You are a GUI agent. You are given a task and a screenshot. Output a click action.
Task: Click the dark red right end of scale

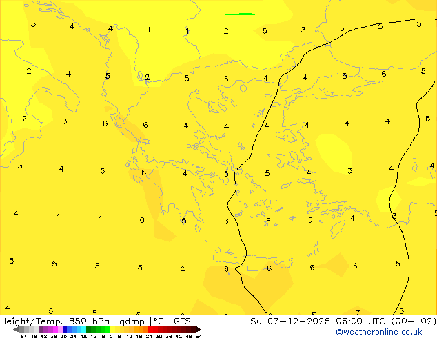[x=196, y=329]
